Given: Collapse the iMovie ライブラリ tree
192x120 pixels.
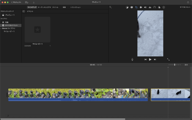Looking at the screenshot, I should tap(1, 29).
